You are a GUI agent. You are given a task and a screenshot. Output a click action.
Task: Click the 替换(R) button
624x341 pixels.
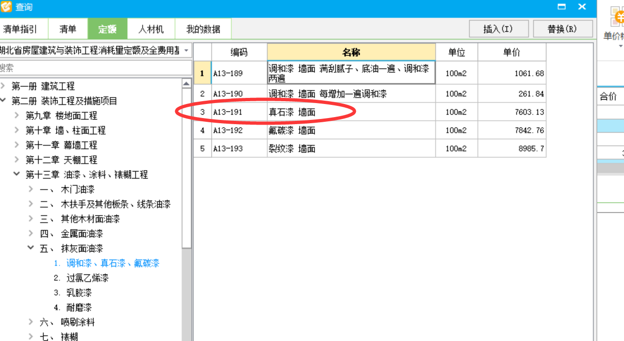coord(563,29)
